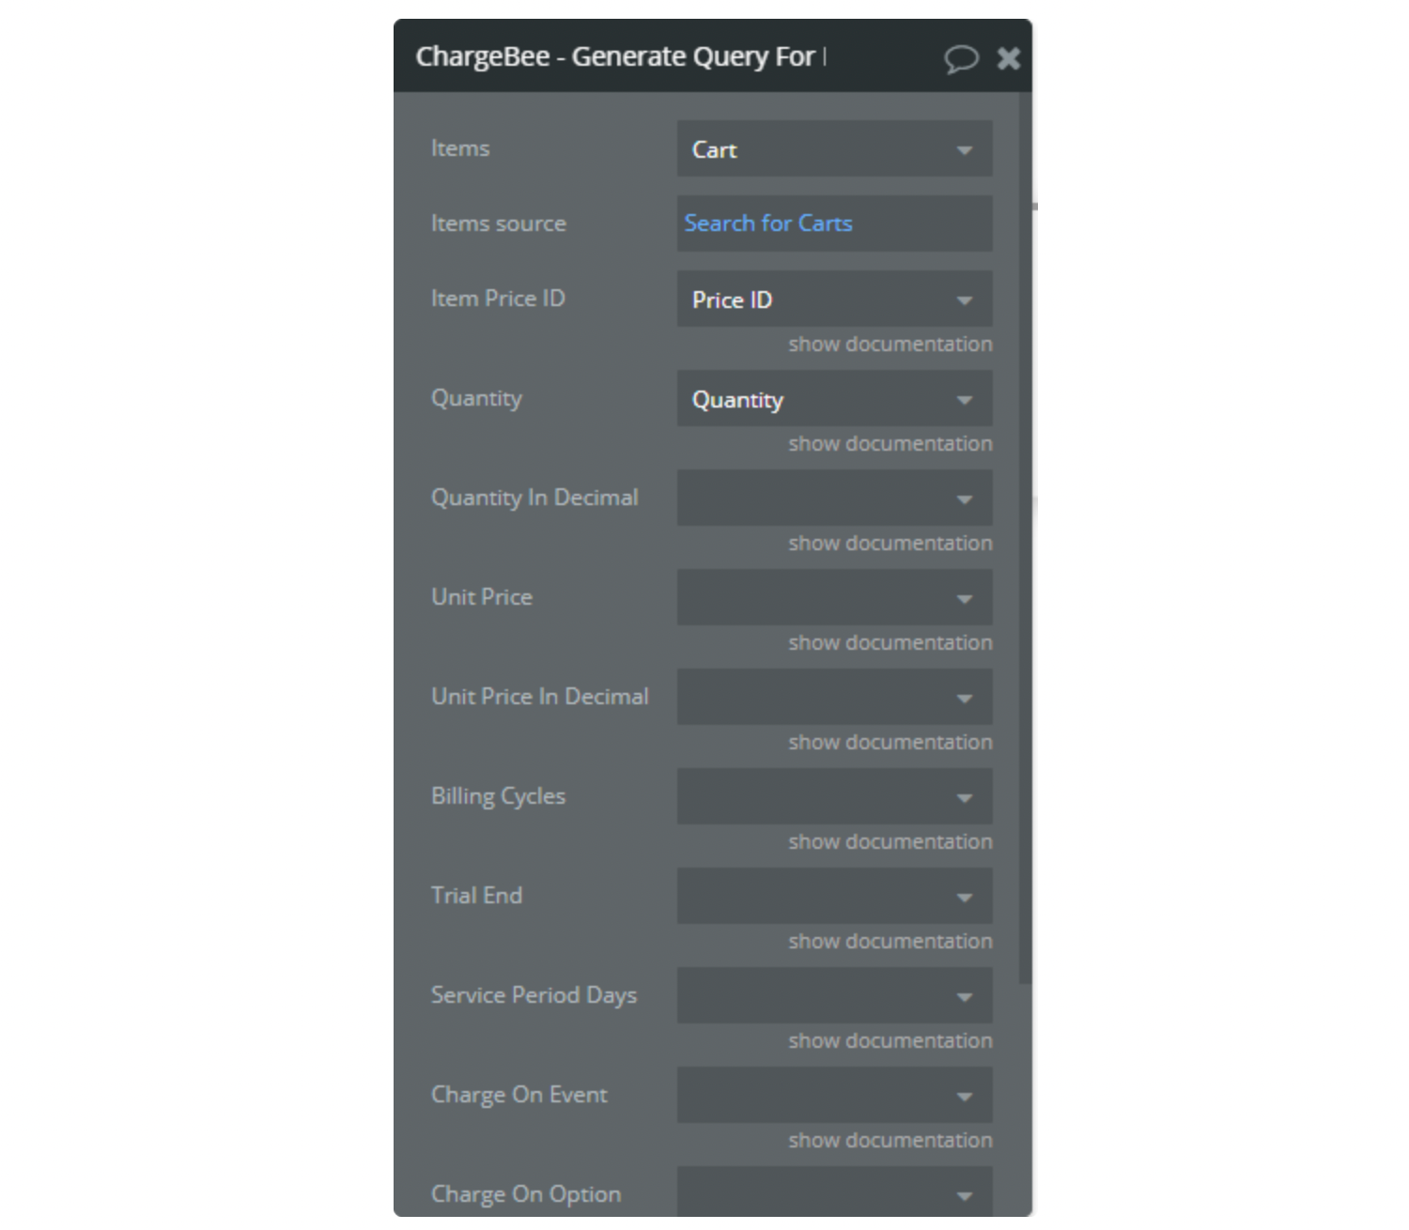Open the Items dropdown showing Cart
This screenshot has width=1409, height=1230.
[x=834, y=148]
